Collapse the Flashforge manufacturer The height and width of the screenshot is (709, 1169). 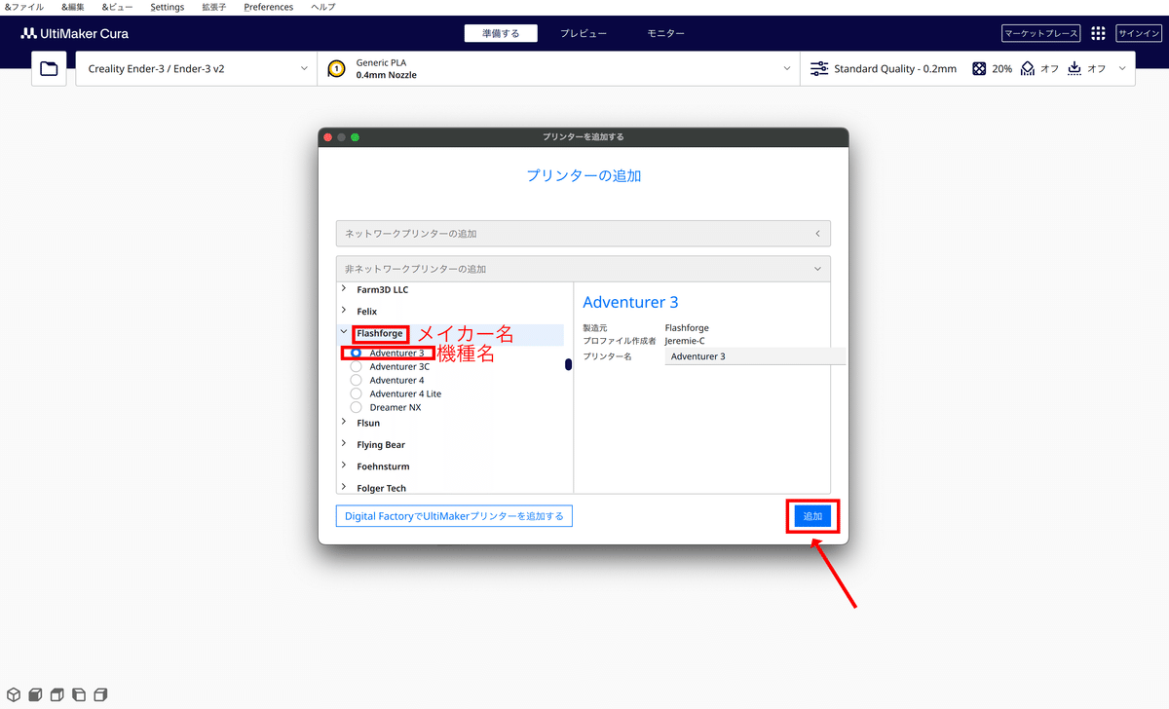(344, 332)
